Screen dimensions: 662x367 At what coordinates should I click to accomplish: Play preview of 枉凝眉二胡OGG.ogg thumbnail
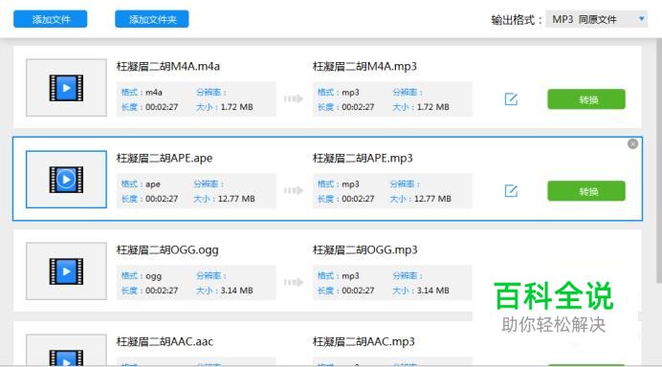pos(66,270)
